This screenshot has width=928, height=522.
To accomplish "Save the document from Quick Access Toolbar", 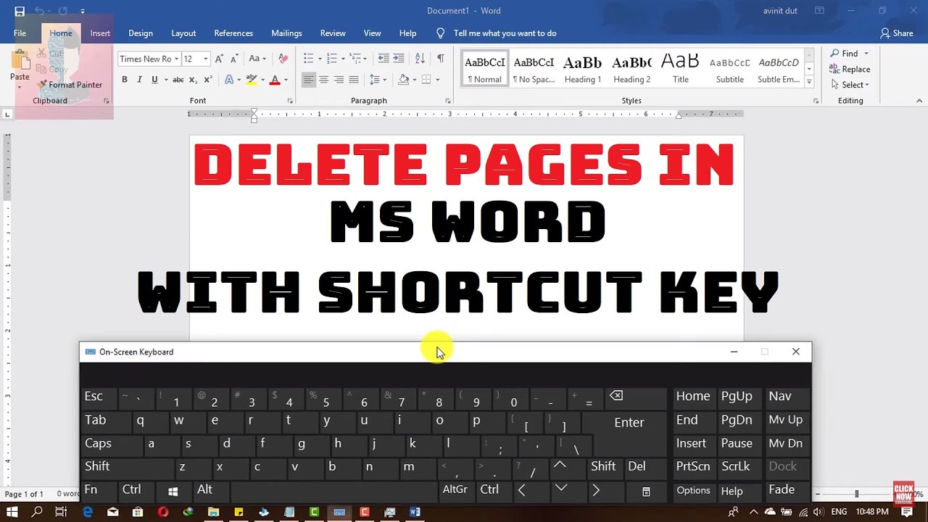I will click(x=20, y=11).
